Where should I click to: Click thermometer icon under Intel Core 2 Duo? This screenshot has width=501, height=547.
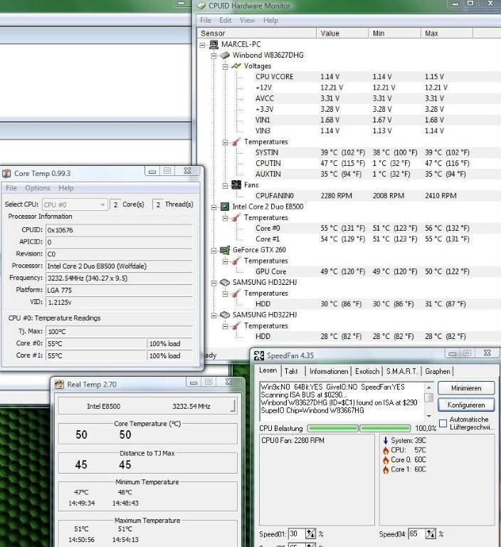[x=236, y=217]
